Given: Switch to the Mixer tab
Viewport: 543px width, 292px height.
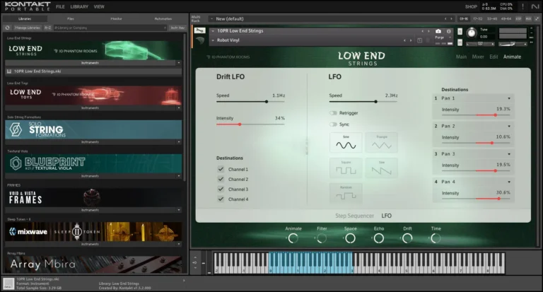Looking at the screenshot, I should pos(478,57).
